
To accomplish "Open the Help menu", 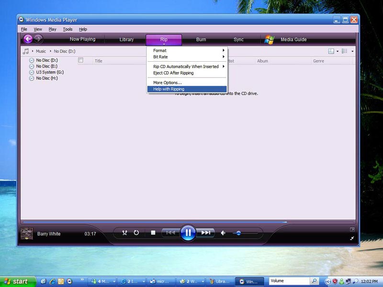I will (x=83, y=29).
